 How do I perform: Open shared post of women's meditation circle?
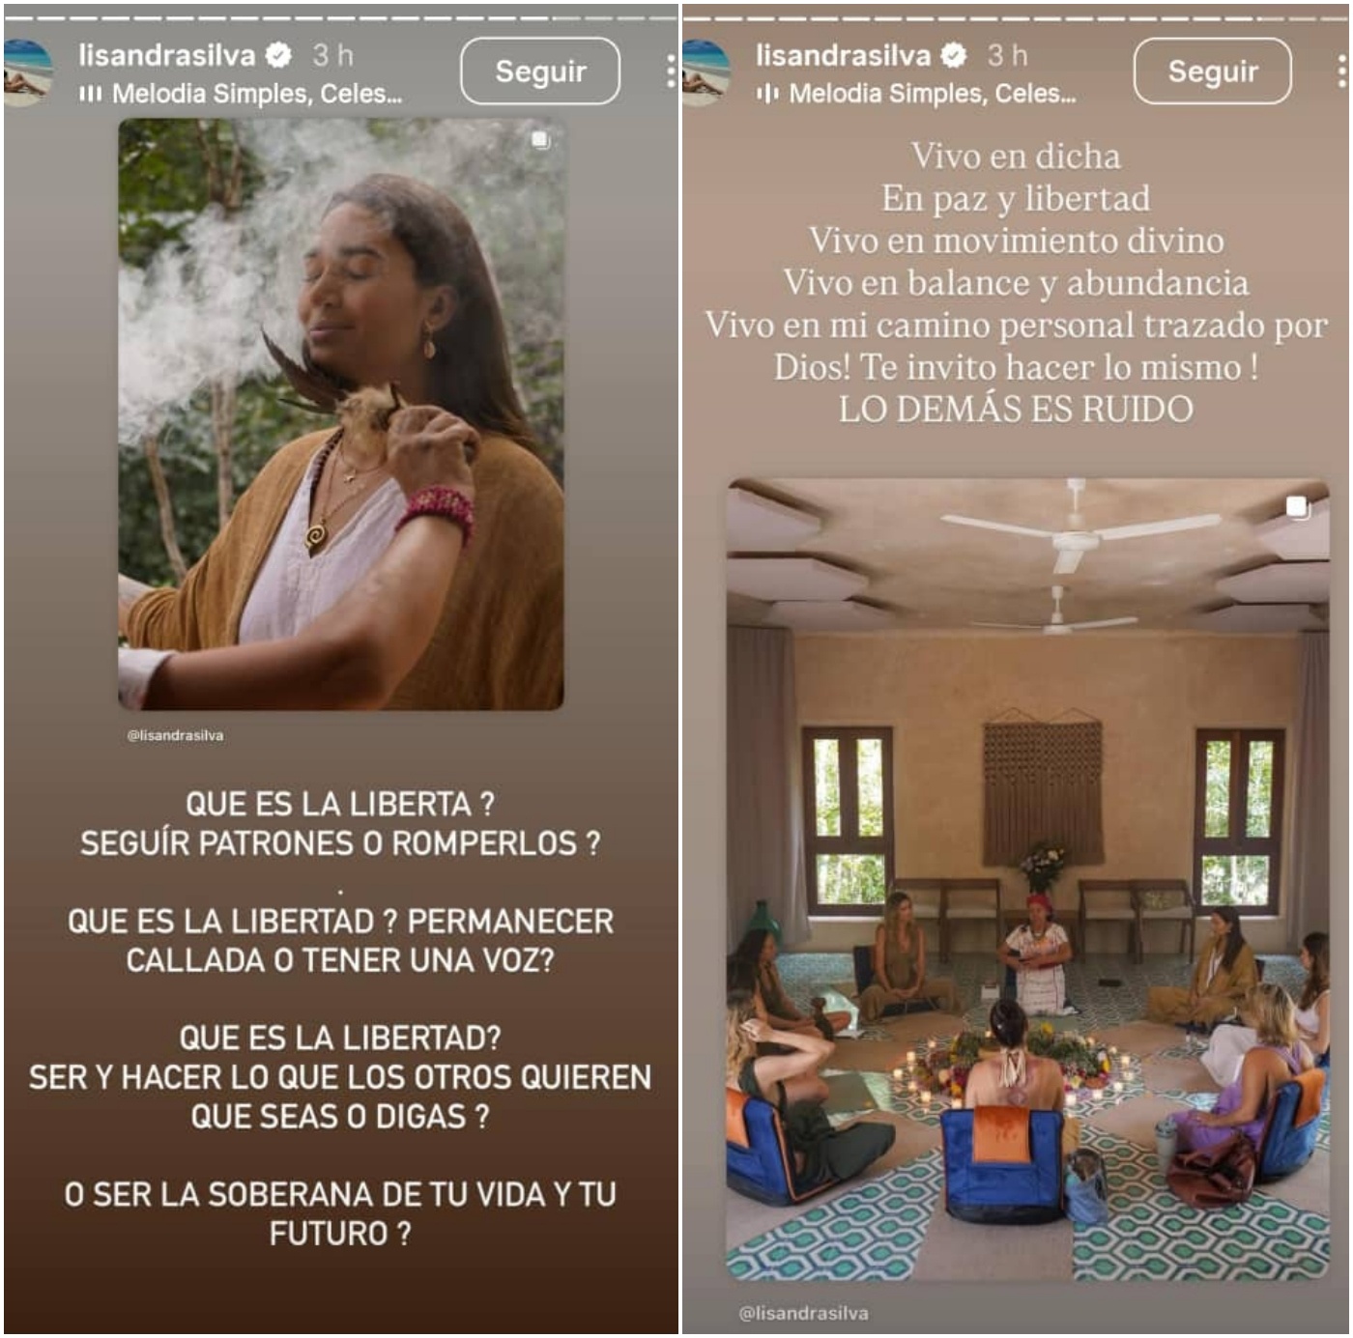point(1028,880)
